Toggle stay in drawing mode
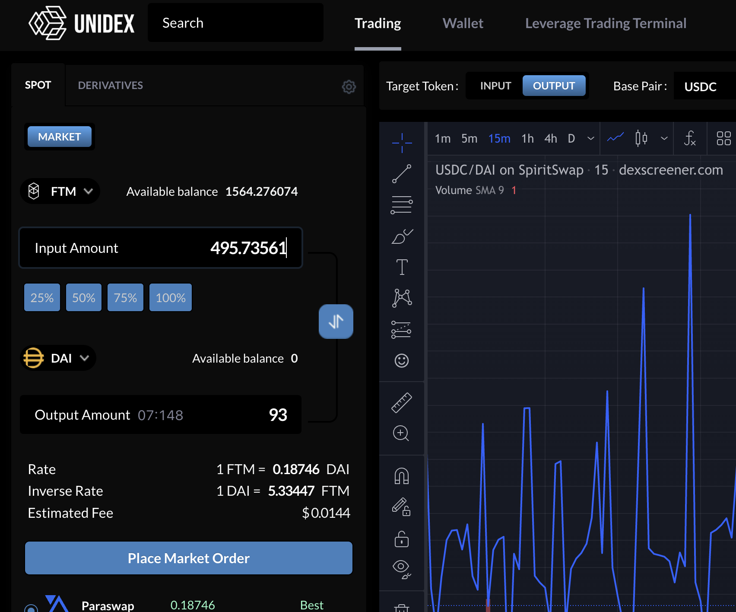736x612 pixels. point(402,507)
